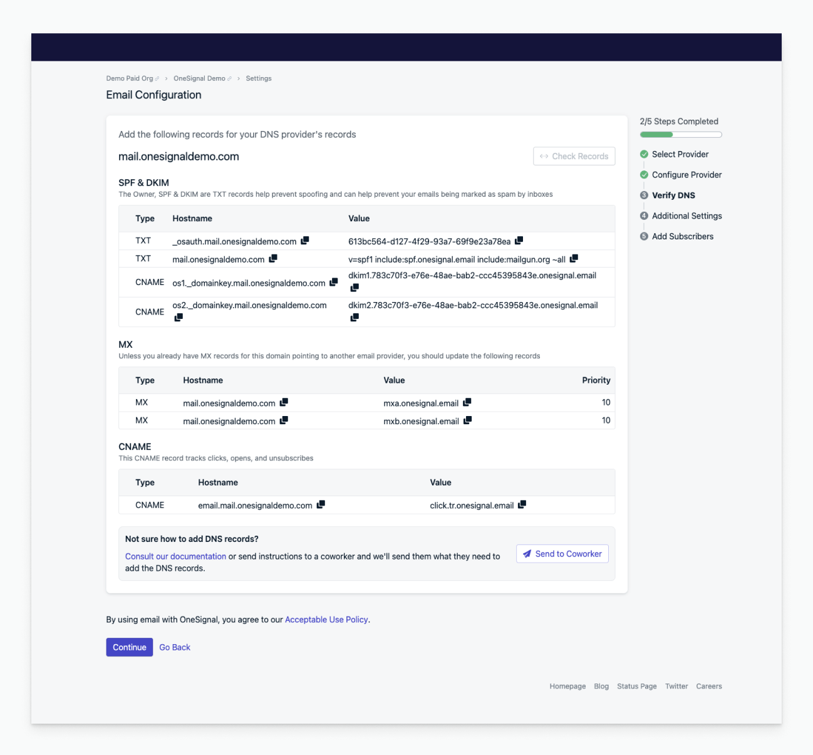The height and width of the screenshot is (755, 813).
Task: Click the os2._domainkey.mail.onesignaldemo.com text
Action: [249, 306]
